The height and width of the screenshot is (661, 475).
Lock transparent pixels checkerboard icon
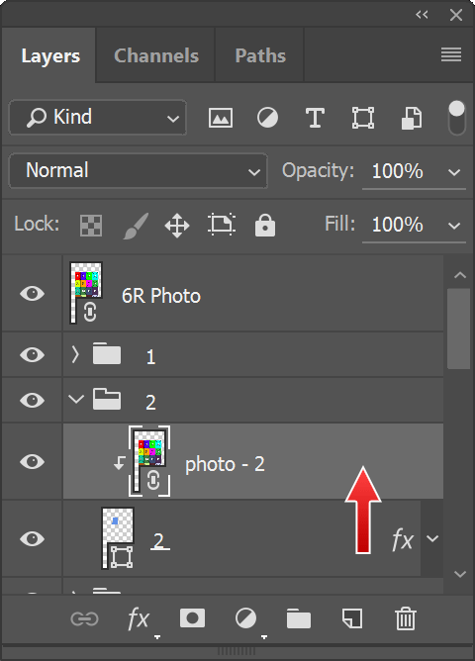(91, 225)
